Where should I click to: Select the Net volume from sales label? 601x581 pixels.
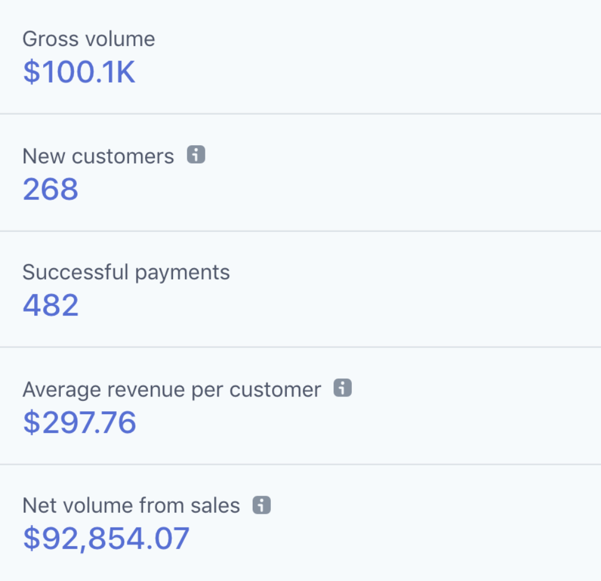(131, 505)
